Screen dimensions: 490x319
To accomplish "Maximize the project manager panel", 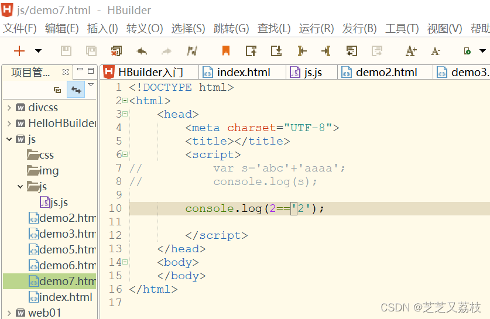I will pos(91,71).
